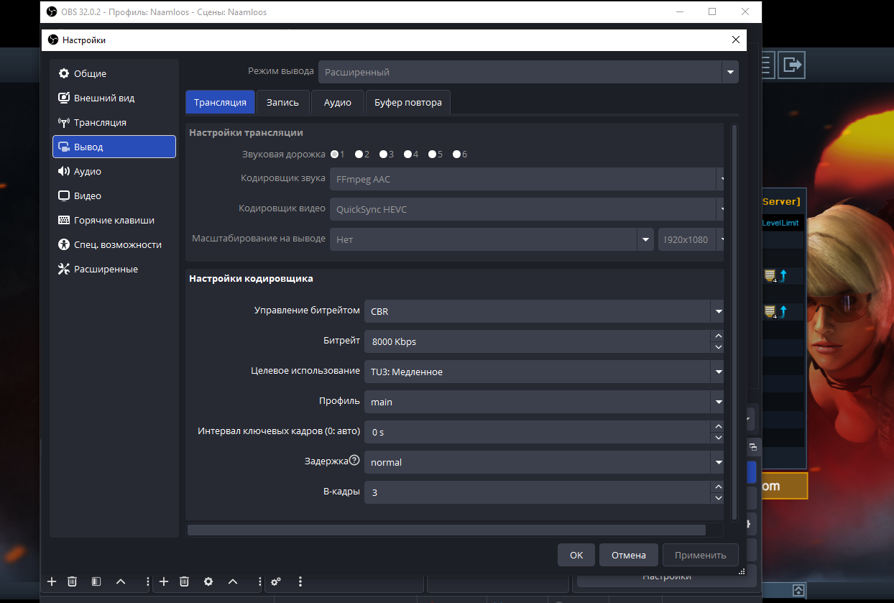Click the Применить button
894x603 pixels.
tap(701, 555)
